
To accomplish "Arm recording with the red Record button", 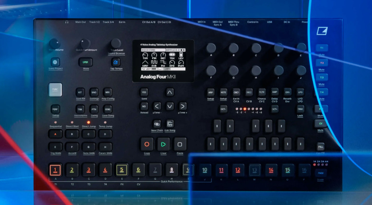I will tap(147, 144).
